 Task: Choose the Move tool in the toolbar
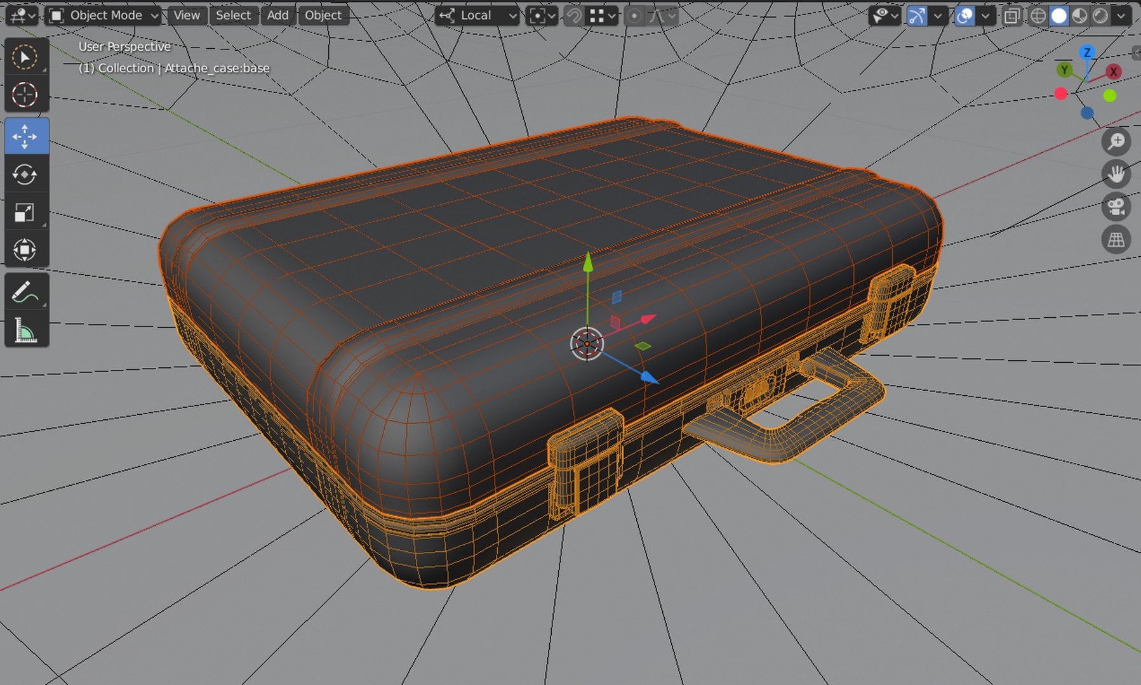click(x=25, y=136)
